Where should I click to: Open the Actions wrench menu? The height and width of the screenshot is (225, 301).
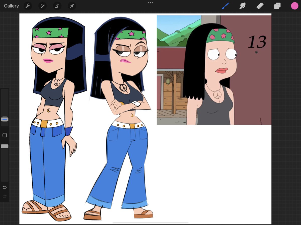click(x=28, y=6)
